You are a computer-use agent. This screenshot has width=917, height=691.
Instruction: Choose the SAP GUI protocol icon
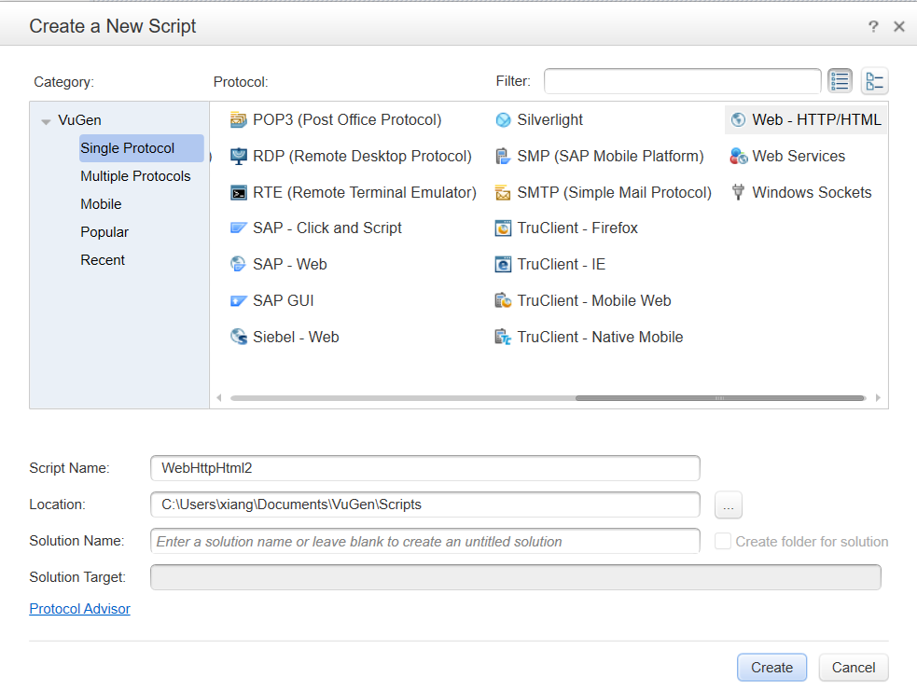238,300
